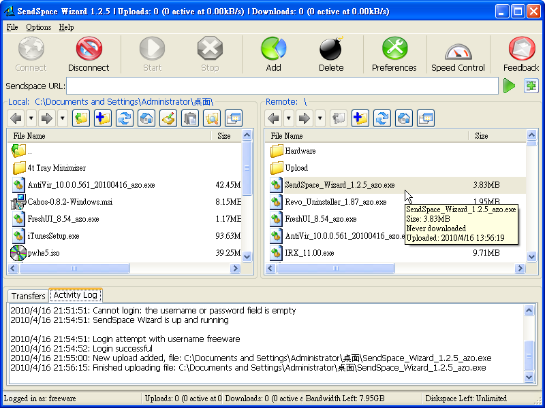Refresh the Local file list
Viewport: 545px width, 408px height.
pos(125,118)
